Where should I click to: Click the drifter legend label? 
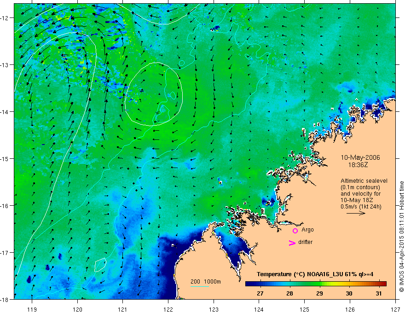pyautogui.click(x=305, y=242)
